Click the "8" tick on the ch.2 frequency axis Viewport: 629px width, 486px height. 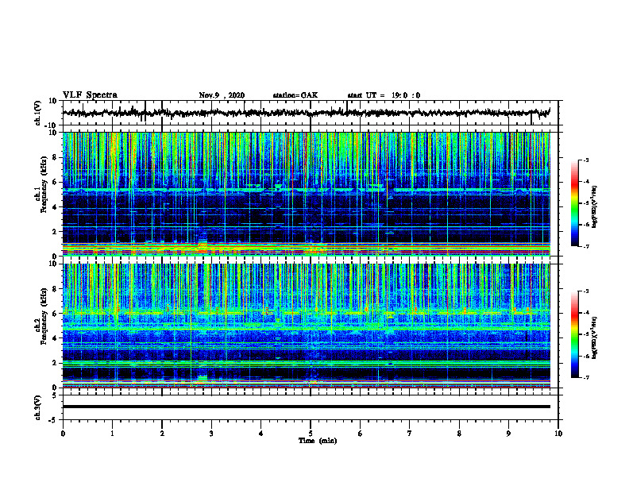(56, 289)
